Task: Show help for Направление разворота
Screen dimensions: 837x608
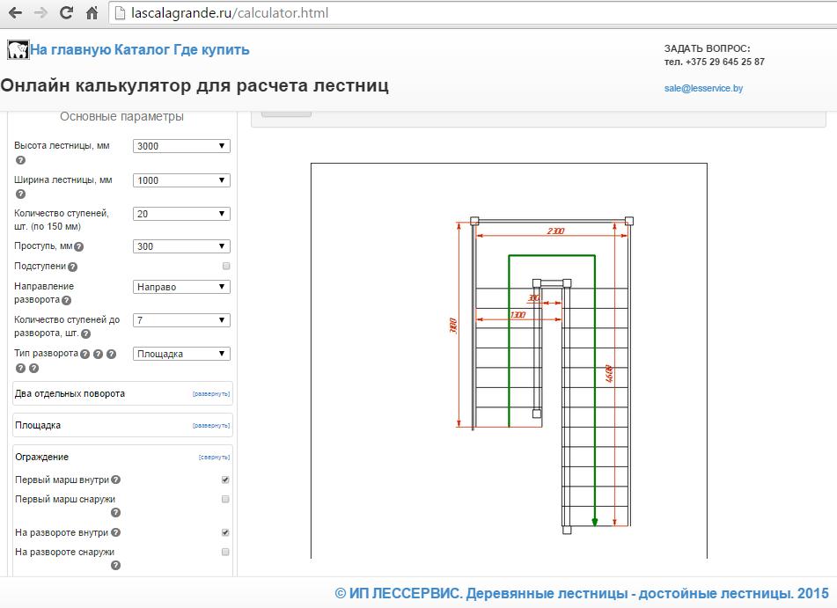Action: tap(66, 301)
